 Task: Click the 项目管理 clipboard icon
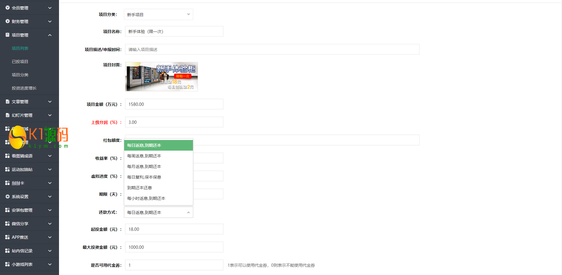click(8, 35)
